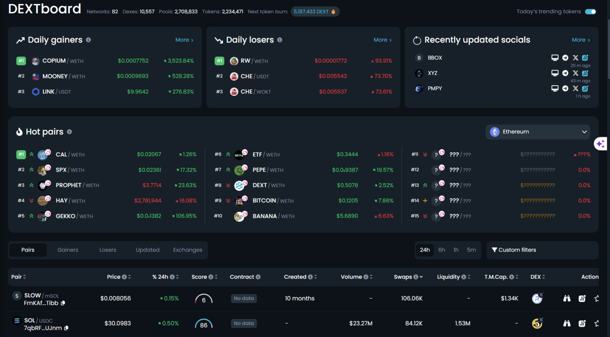The width and height of the screenshot is (610, 337).
Task: Open the sparkle AI assistant button
Action: pos(600,143)
